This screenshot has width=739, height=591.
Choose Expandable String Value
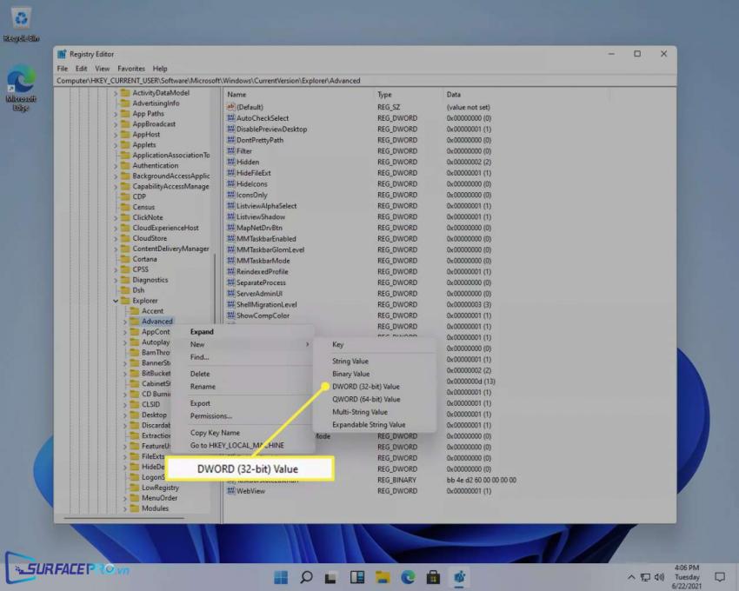(x=369, y=425)
